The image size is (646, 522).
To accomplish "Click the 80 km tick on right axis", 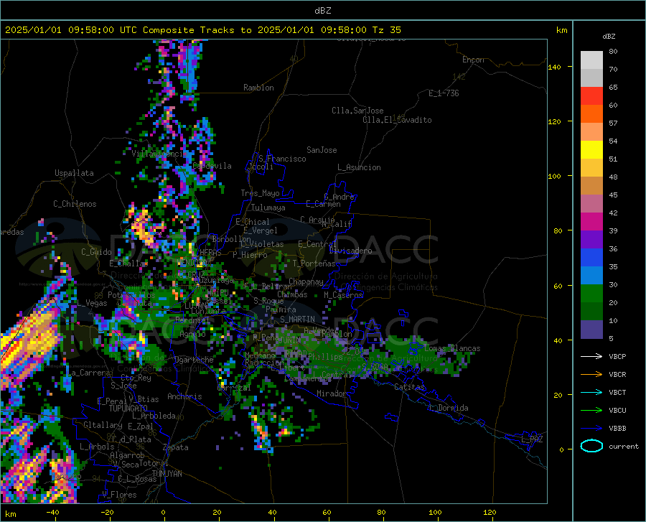I will (x=558, y=231).
